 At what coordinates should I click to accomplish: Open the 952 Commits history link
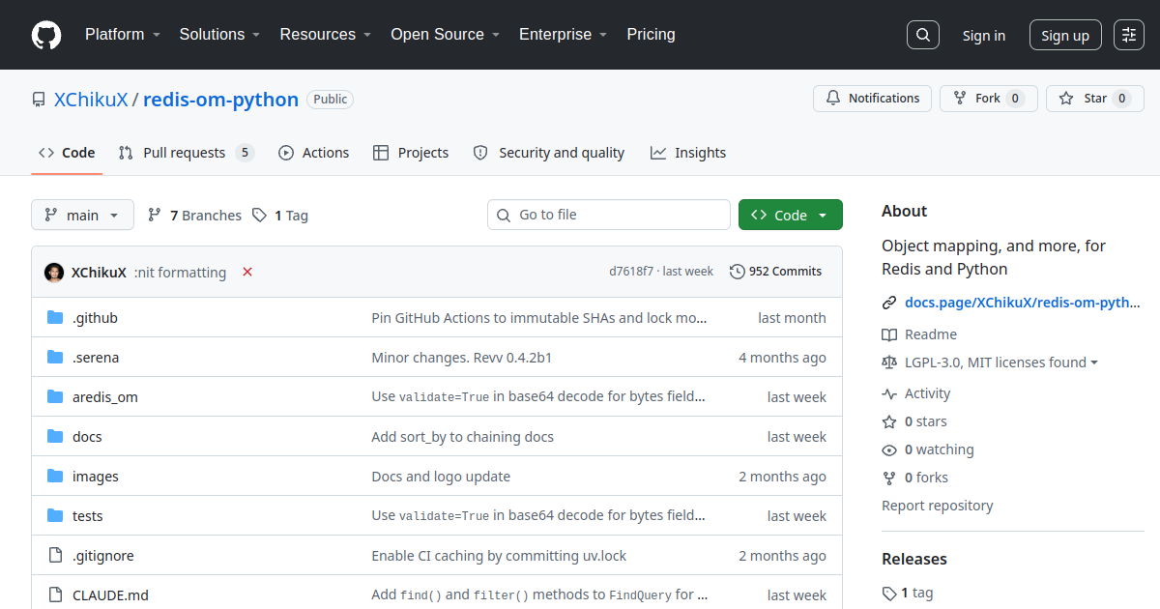pos(776,272)
